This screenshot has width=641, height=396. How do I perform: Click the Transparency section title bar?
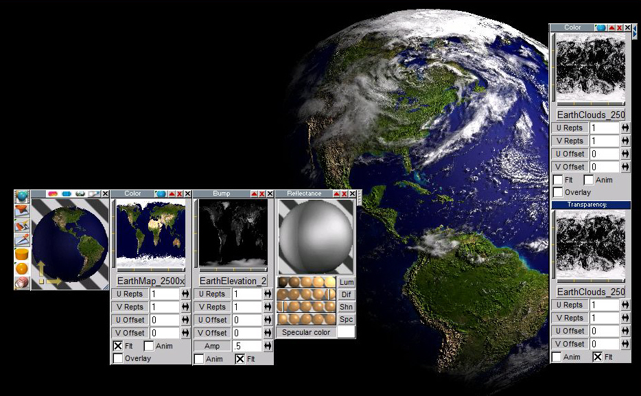[x=591, y=205]
